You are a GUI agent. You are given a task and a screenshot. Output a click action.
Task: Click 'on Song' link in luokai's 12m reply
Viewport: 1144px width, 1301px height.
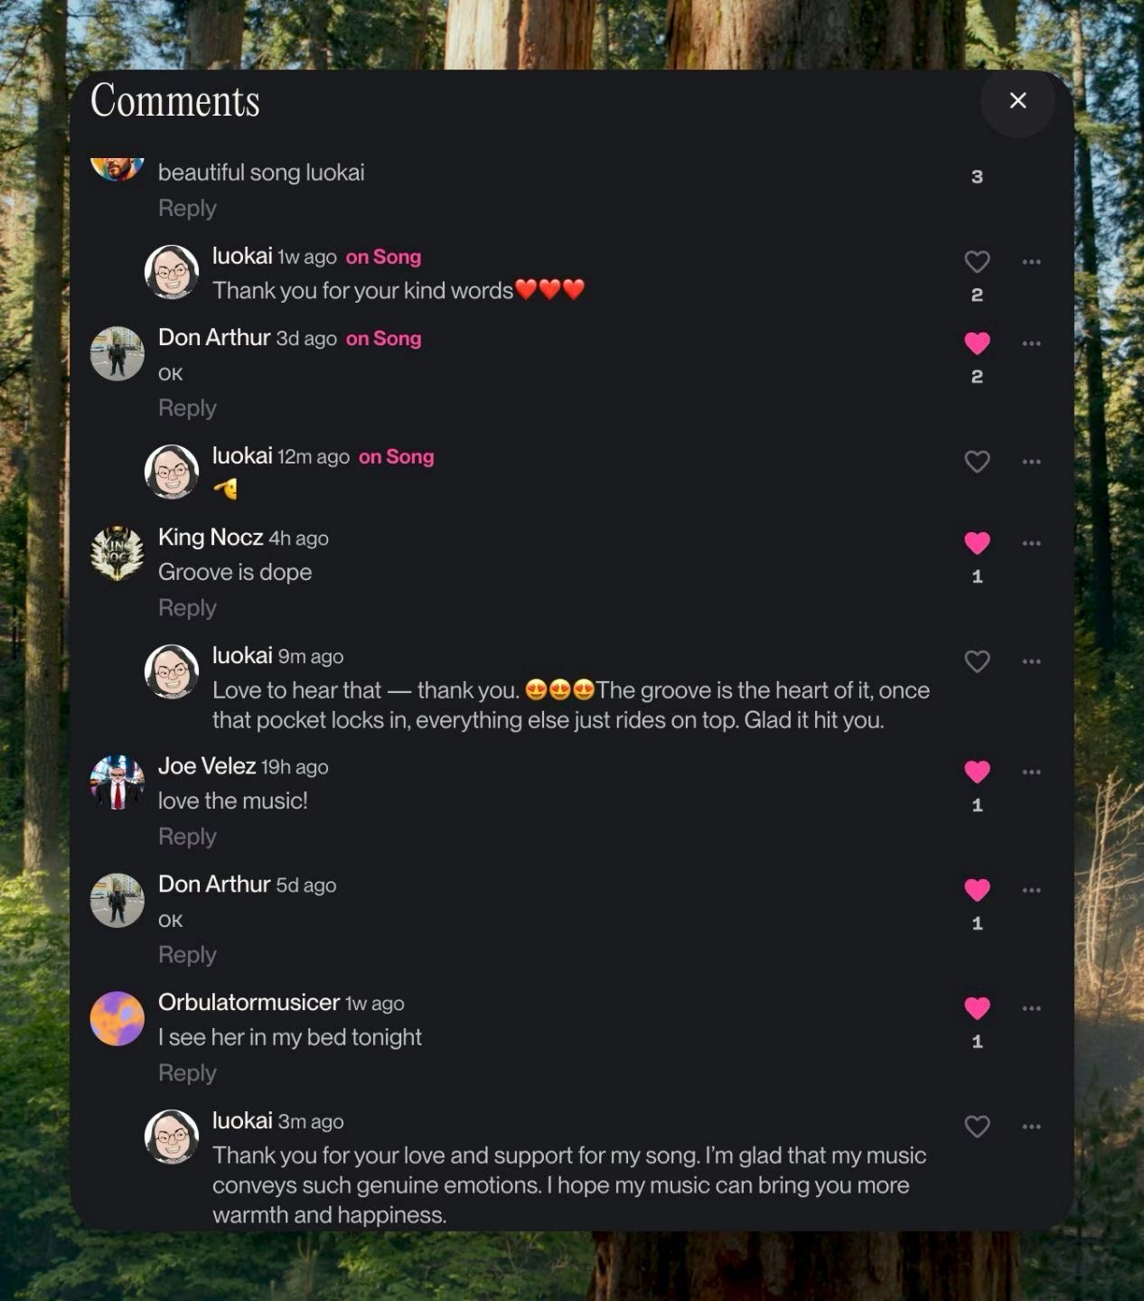pyautogui.click(x=396, y=457)
